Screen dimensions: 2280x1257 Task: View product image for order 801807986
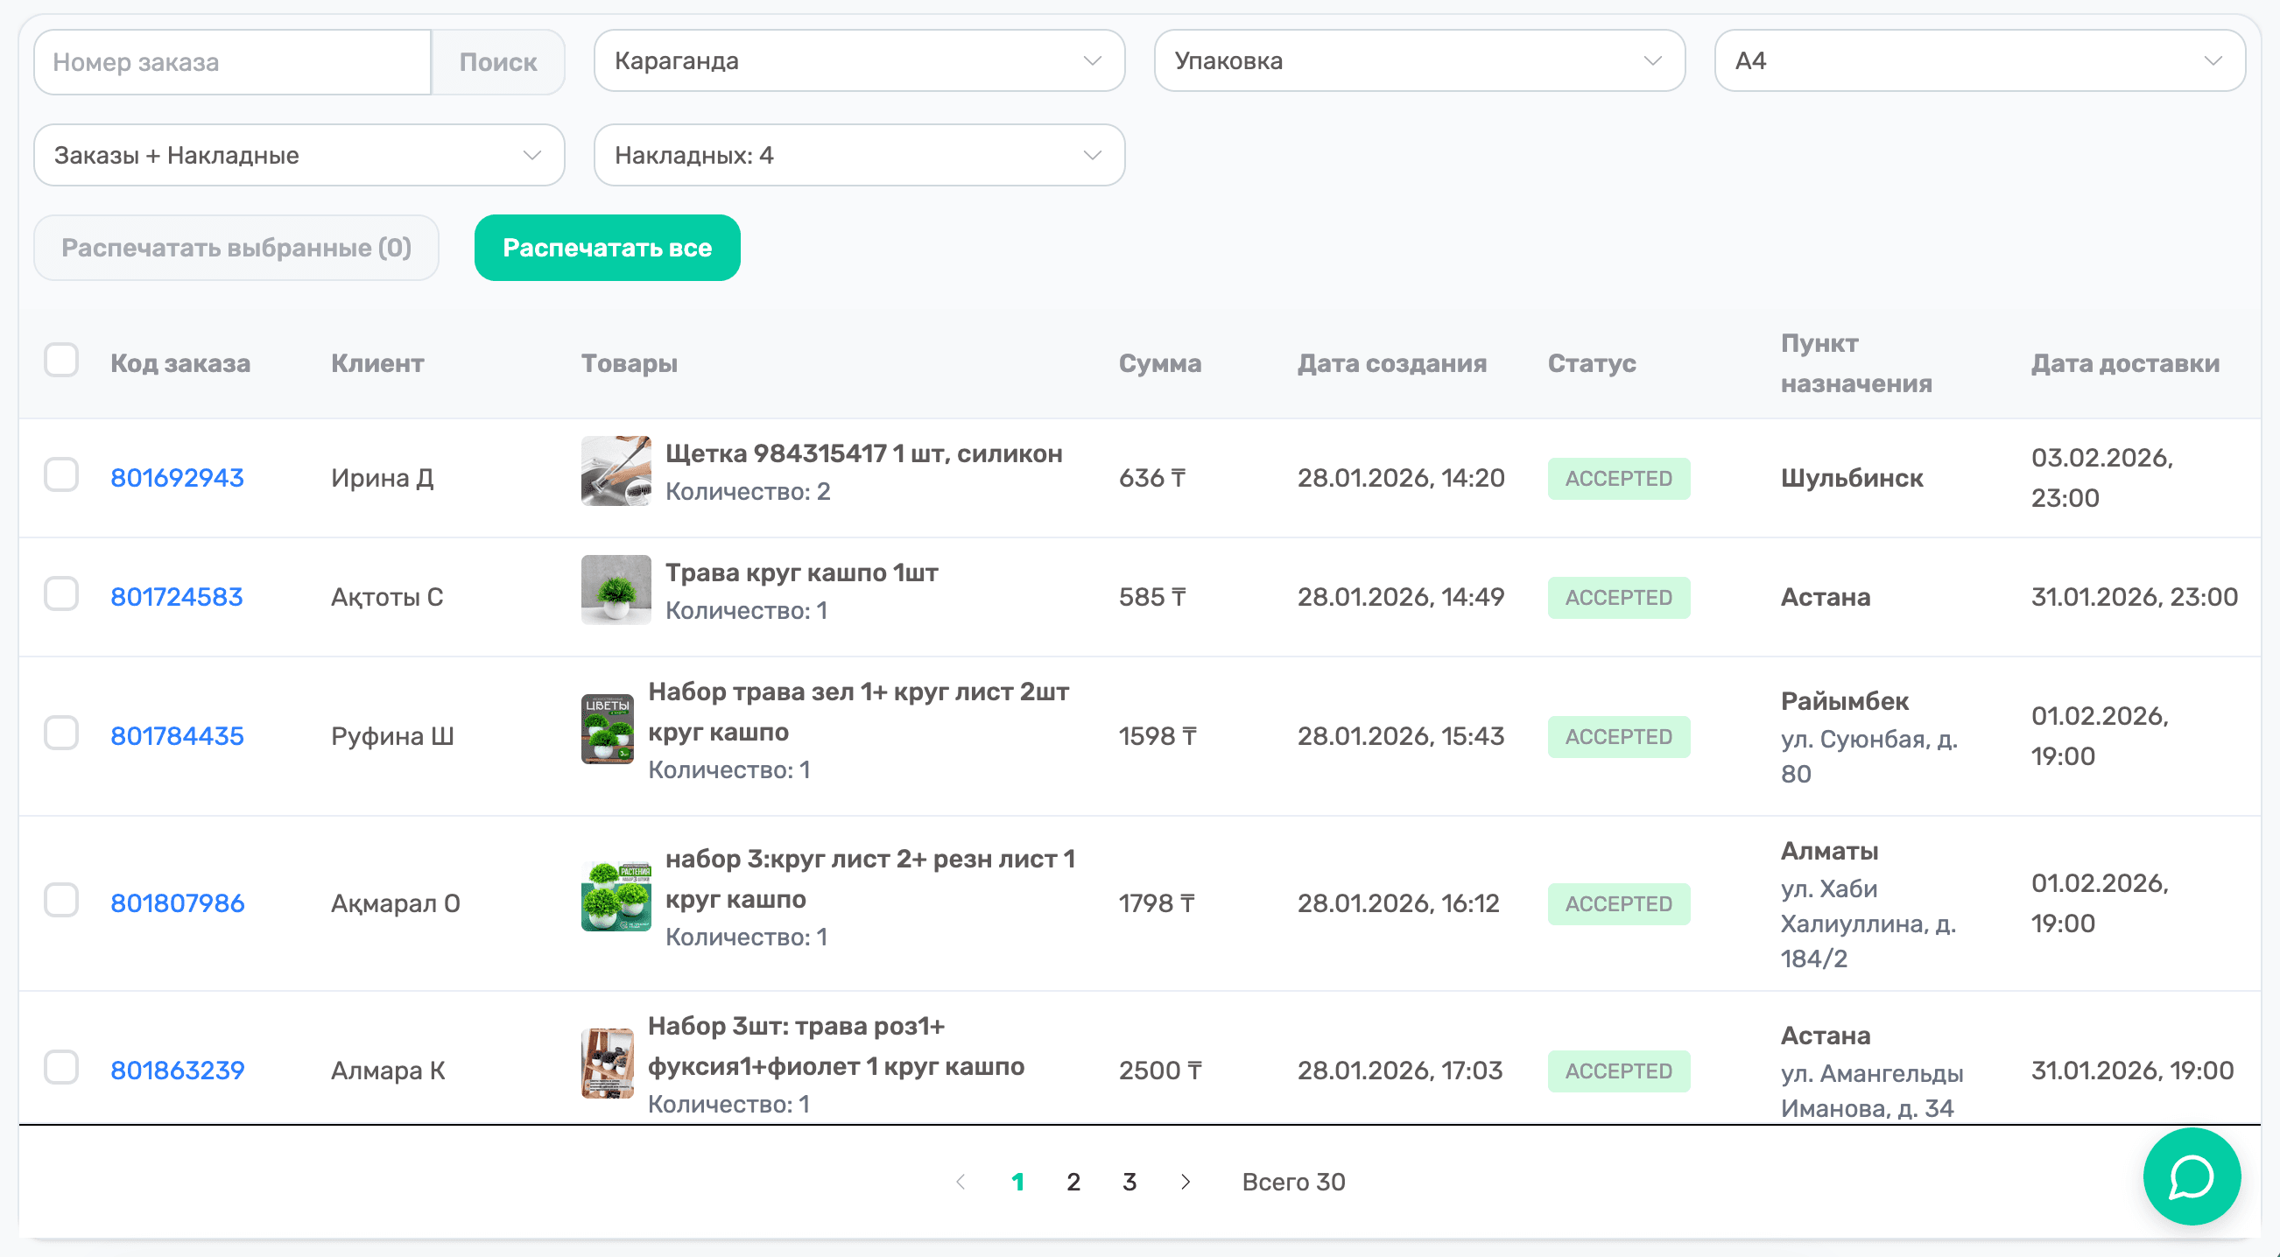(616, 896)
